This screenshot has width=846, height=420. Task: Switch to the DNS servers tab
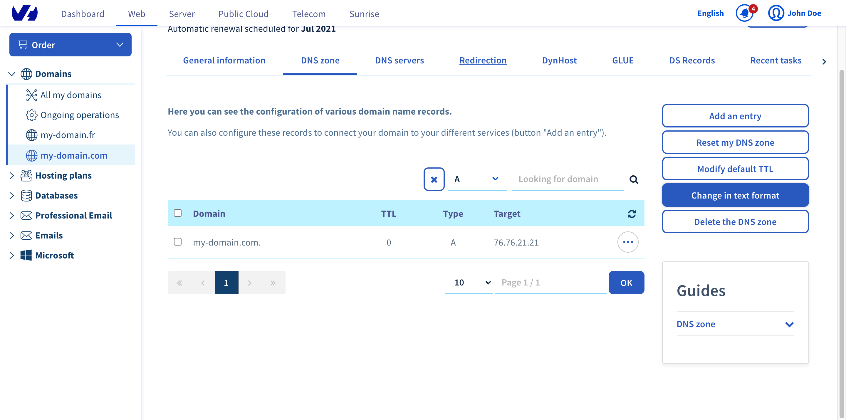pyautogui.click(x=399, y=61)
